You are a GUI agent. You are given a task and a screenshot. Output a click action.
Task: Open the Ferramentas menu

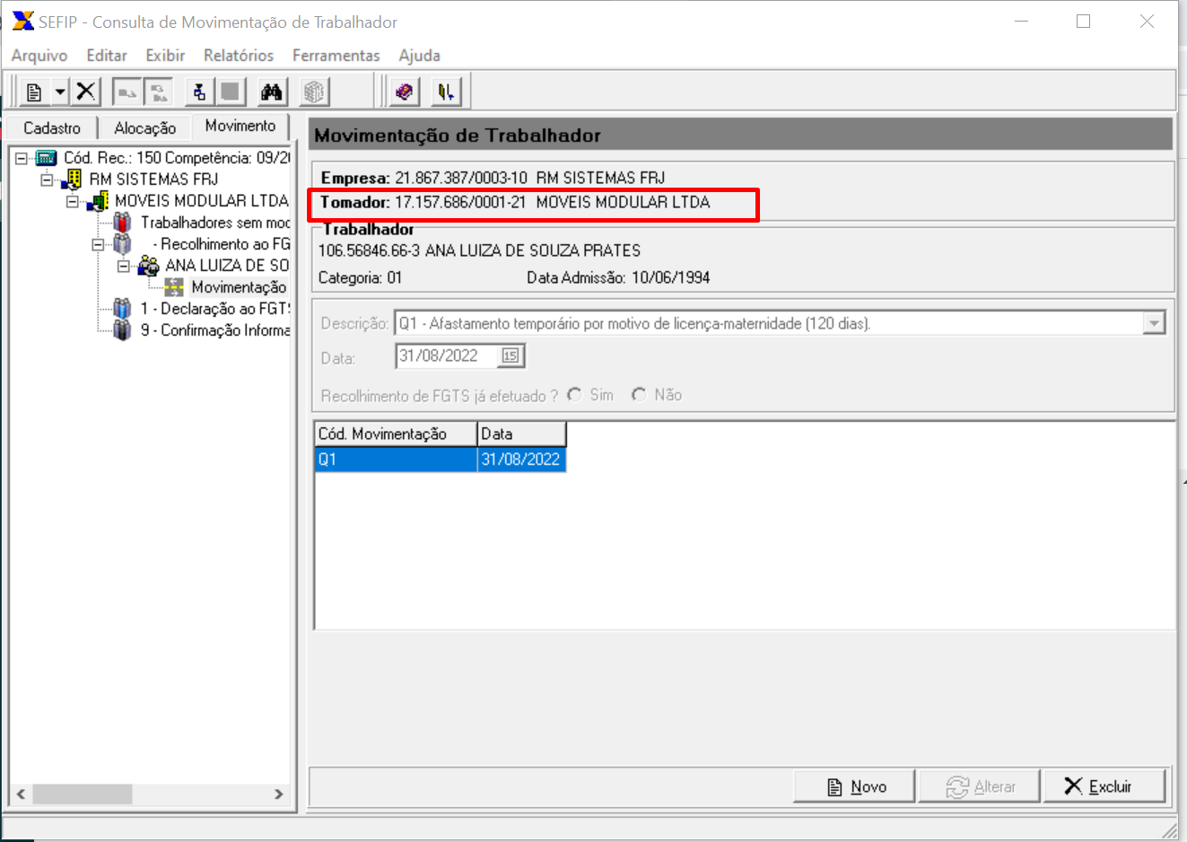[x=336, y=56]
